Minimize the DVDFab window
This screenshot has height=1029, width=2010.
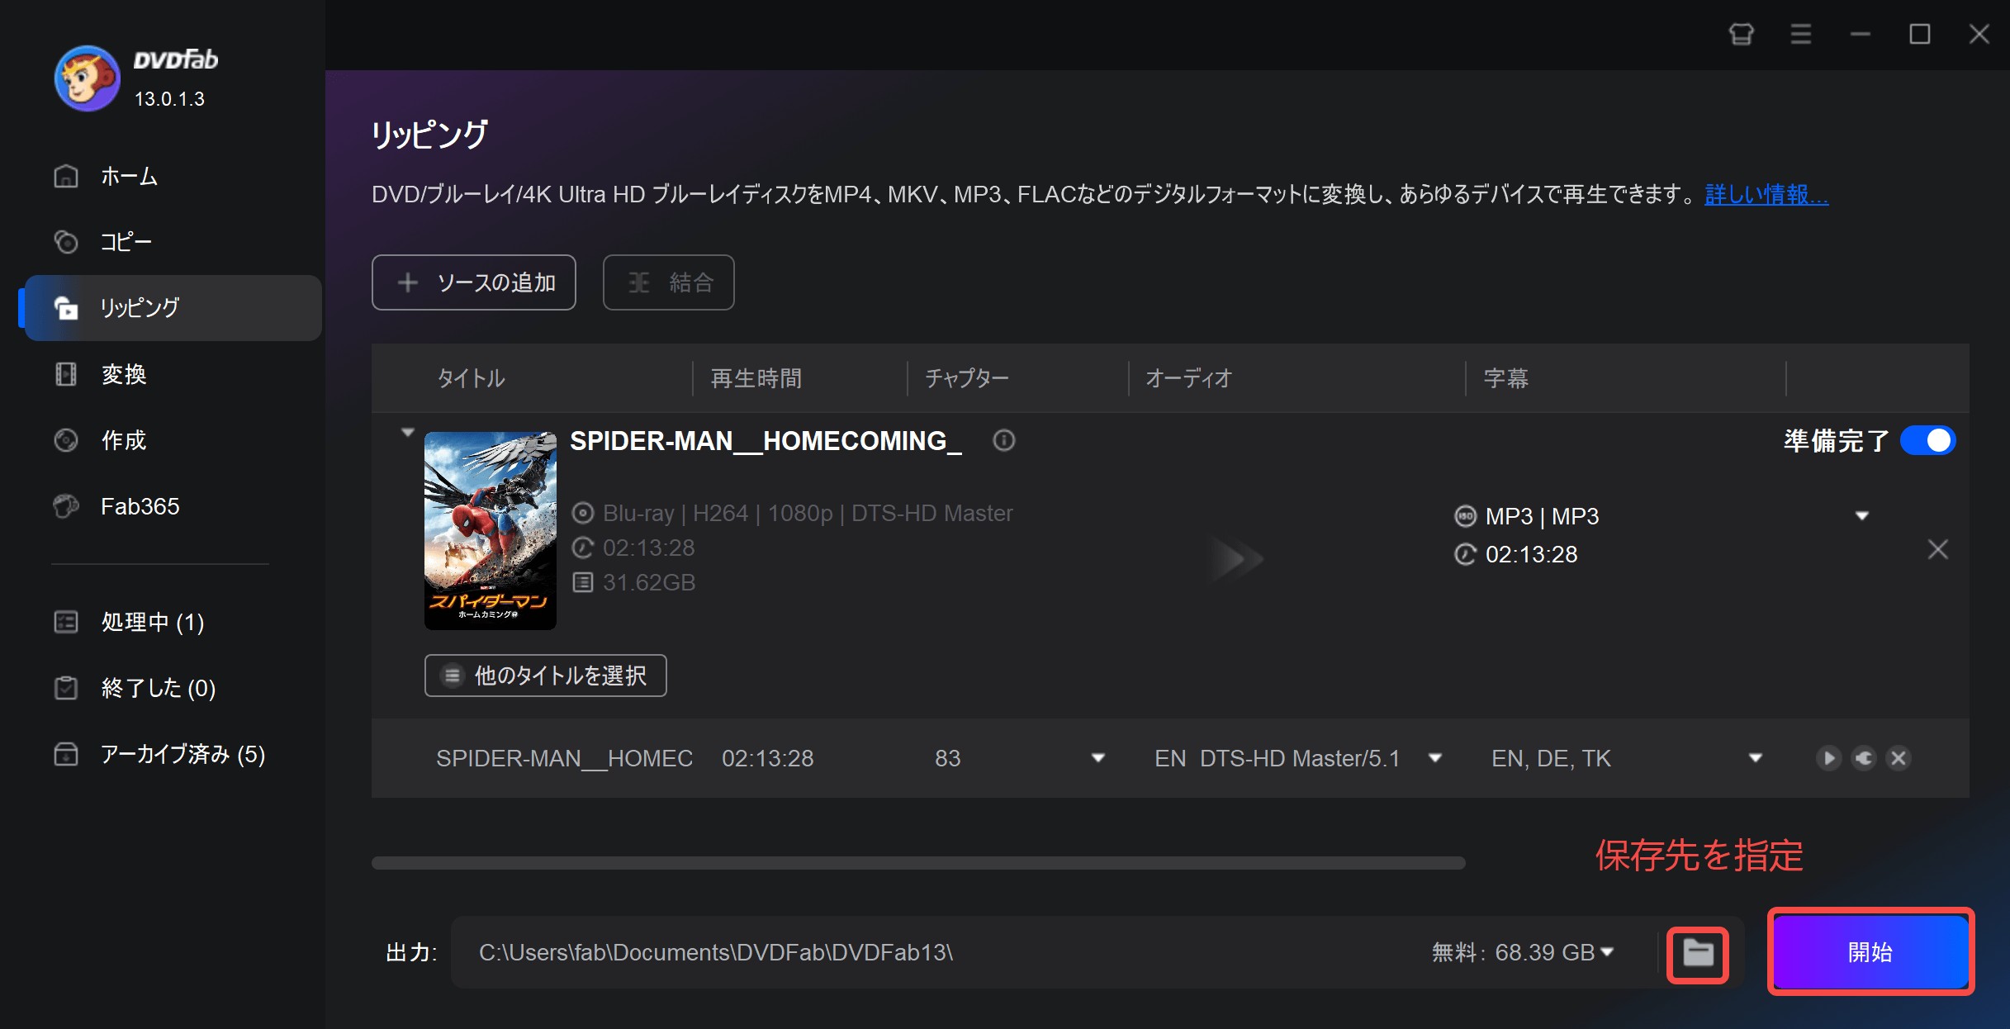click(x=1861, y=34)
